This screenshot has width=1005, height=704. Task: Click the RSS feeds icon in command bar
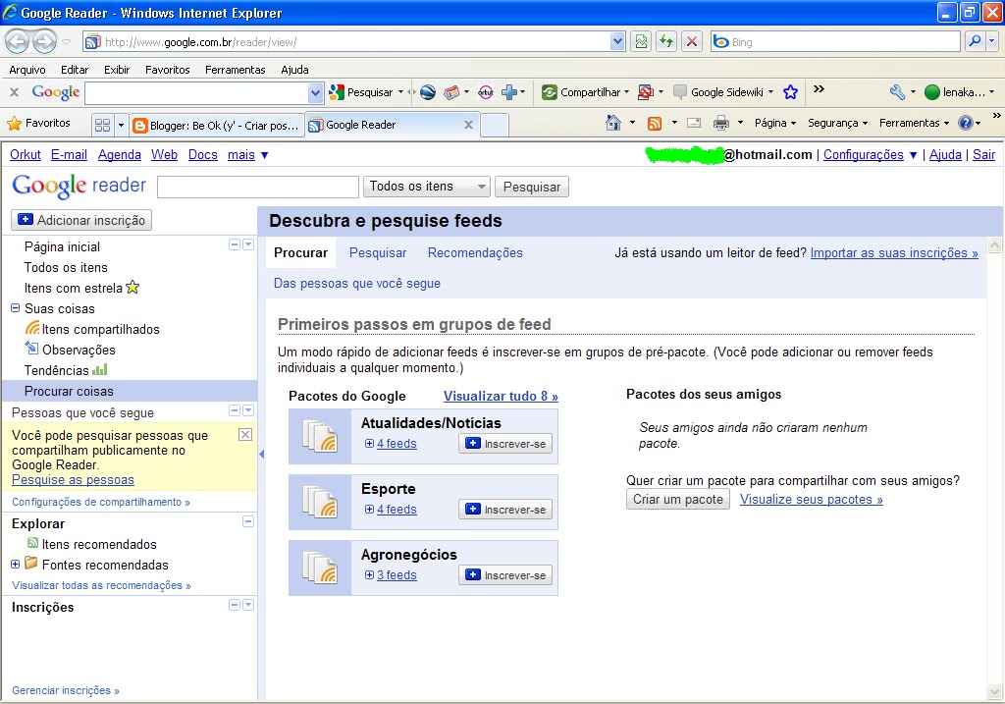click(x=655, y=123)
